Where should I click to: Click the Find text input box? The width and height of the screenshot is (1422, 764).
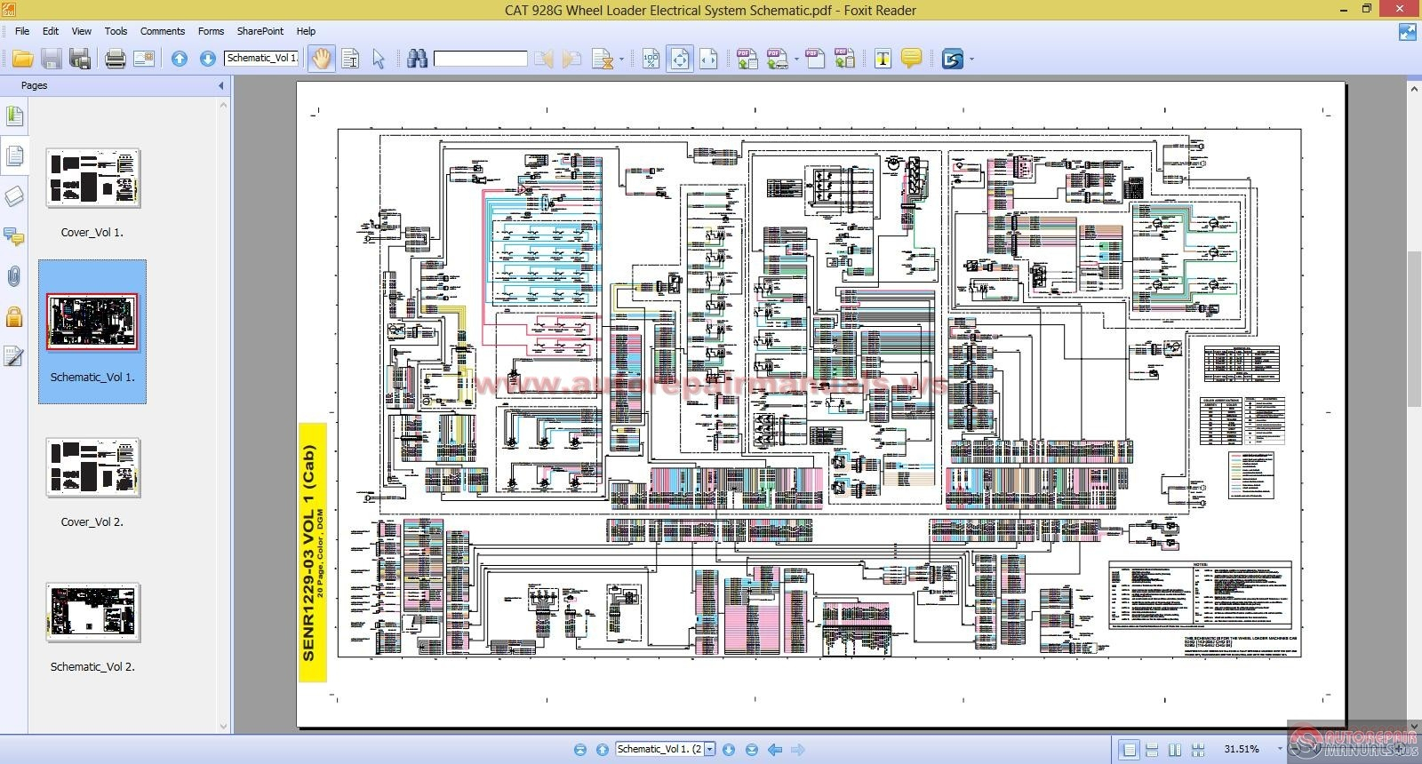[480, 60]
